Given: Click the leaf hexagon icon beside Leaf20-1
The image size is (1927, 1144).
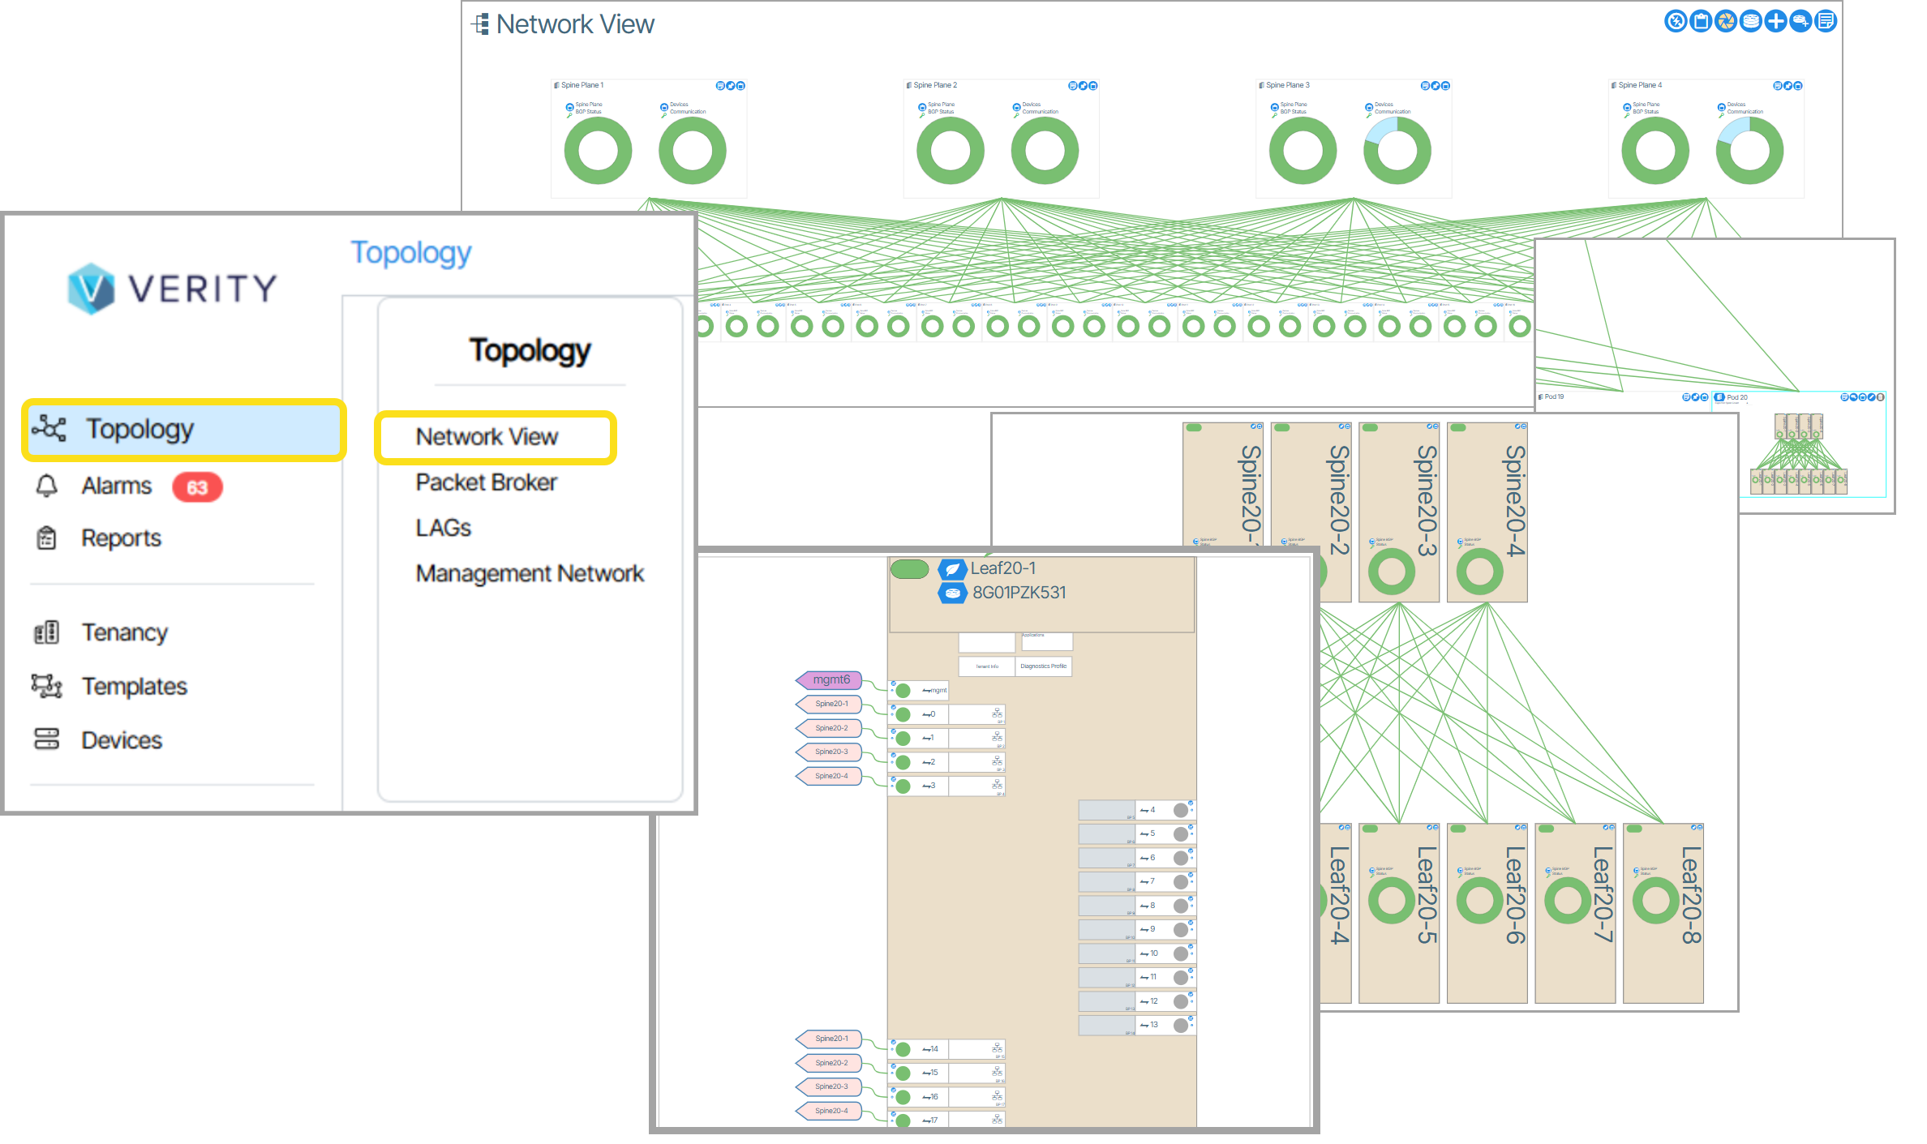Looking at the screenshot, I should (952, 569).
